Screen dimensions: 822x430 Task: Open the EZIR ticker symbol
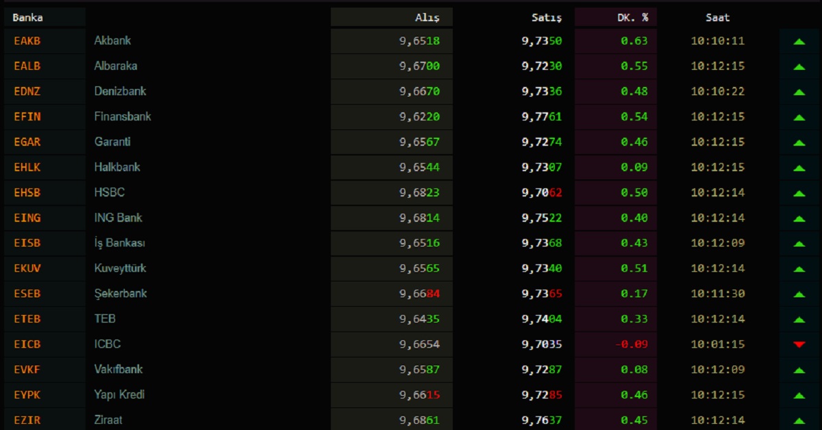pyautogui.click(x=27, y=420)
